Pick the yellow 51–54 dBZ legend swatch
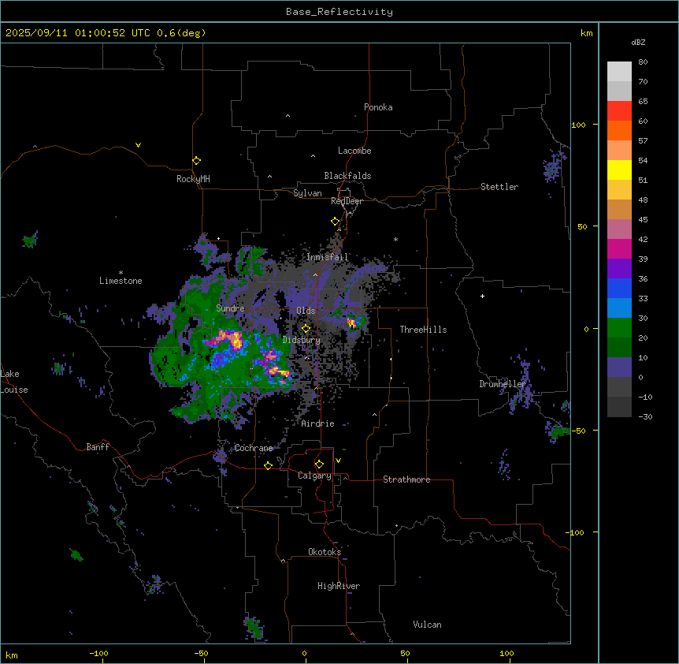679x664 pixels. click(x=619, y=170)
